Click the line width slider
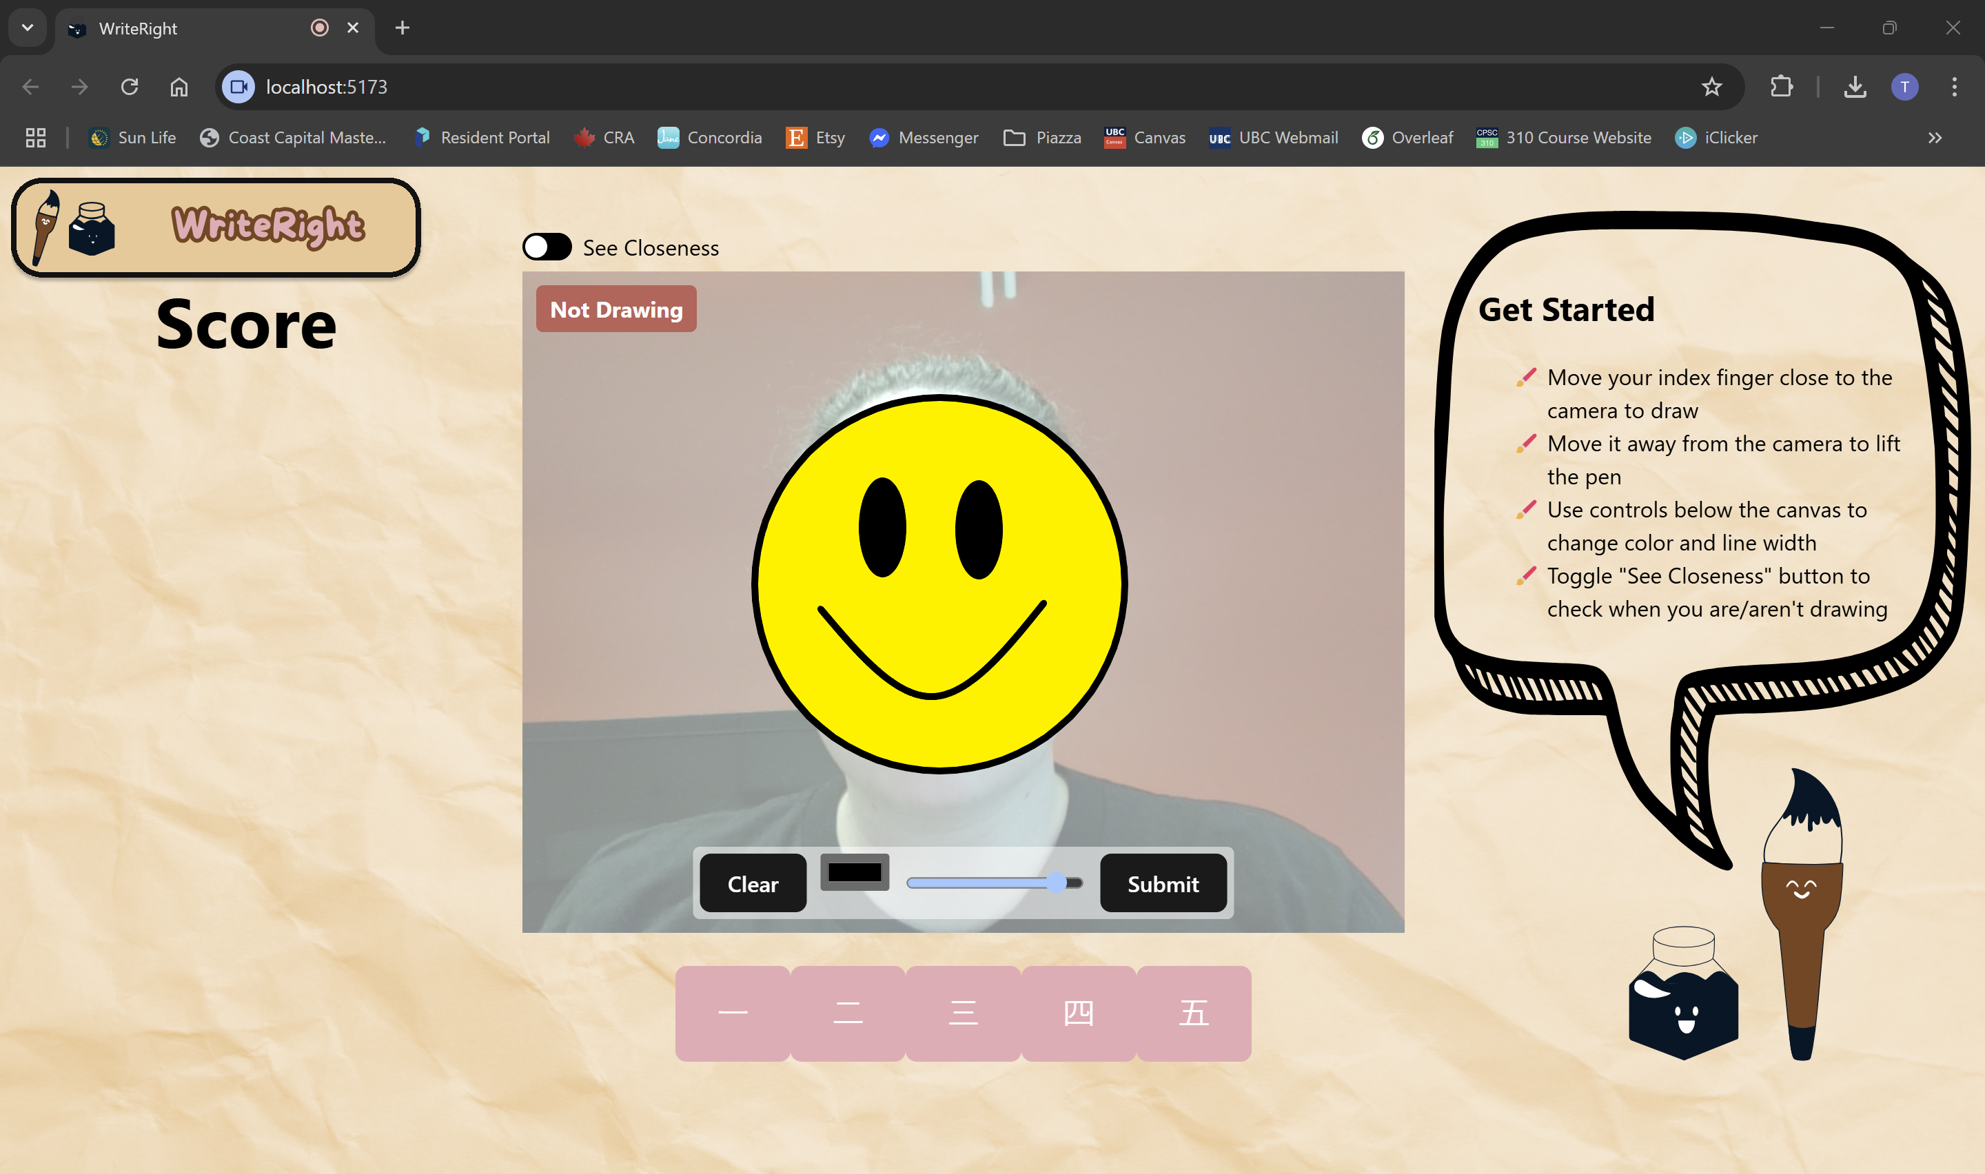 coord(994,883)
